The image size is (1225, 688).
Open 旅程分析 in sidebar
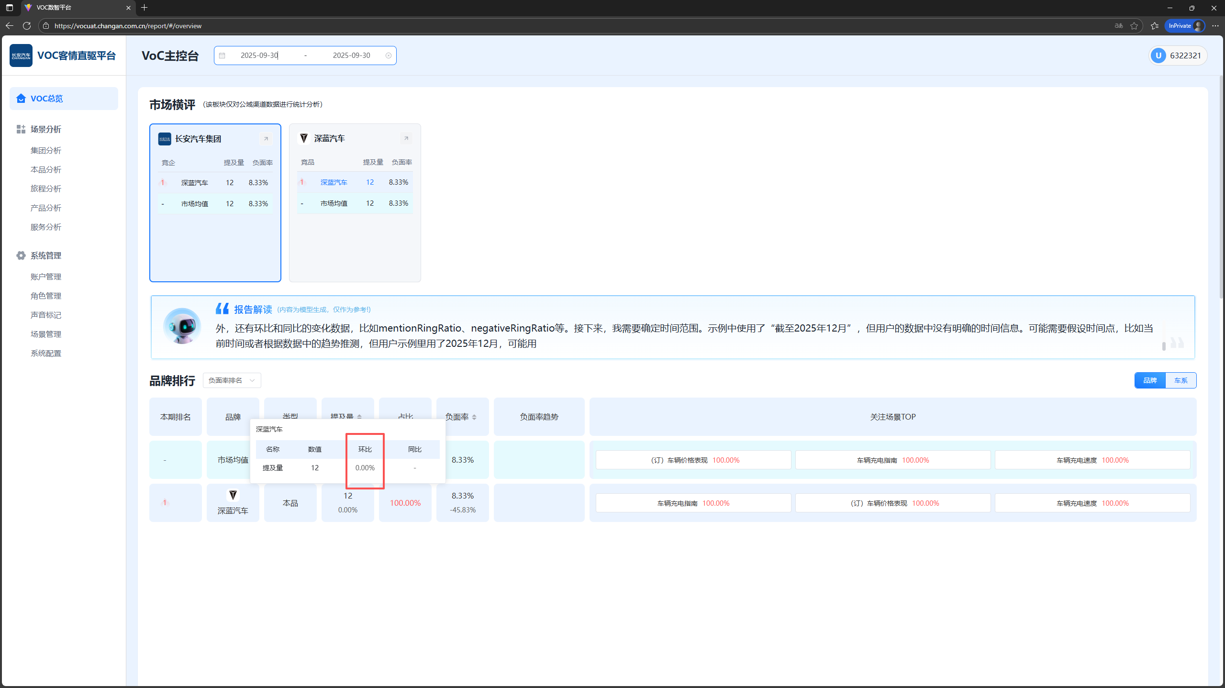tap(46, 189)
